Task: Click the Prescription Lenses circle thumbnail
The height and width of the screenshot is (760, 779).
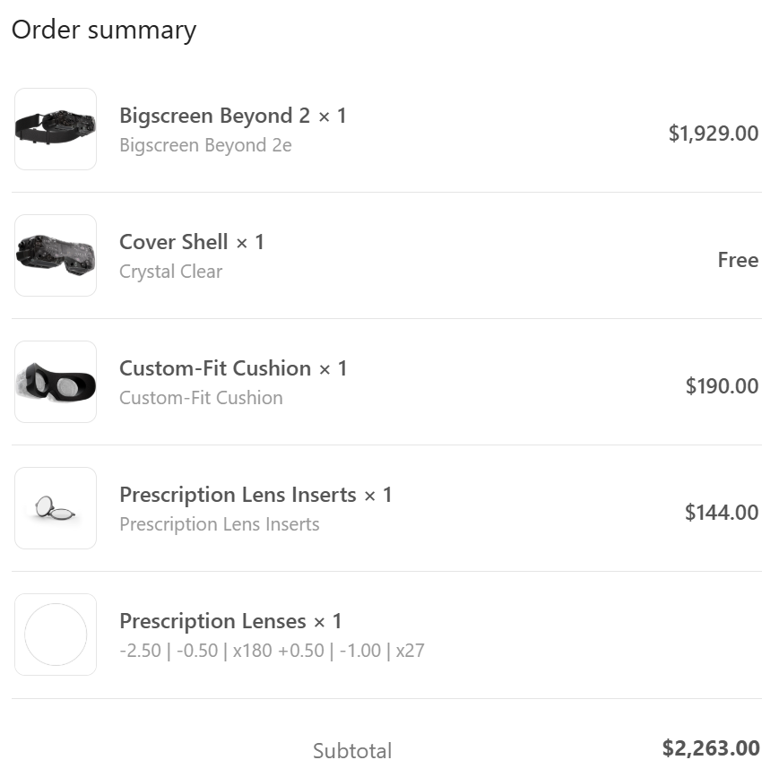Action: click(56, 635)
